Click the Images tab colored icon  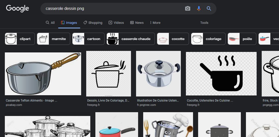[x=63, y=23]
